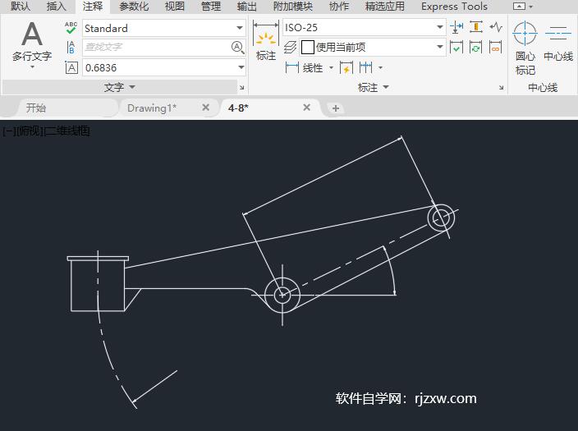Click the Continue dimension icon

365,68
